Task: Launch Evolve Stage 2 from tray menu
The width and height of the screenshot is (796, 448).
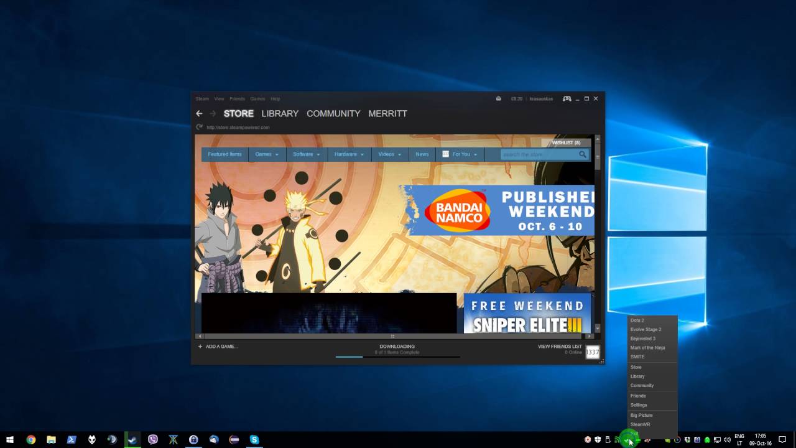Action: [x=646, y=329]
